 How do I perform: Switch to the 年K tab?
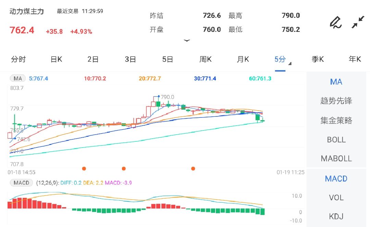355,59
